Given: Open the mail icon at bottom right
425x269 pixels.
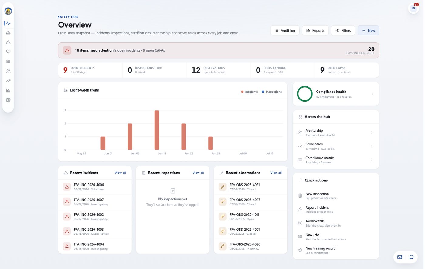Looking at the screenshot, I should point(399,257).
